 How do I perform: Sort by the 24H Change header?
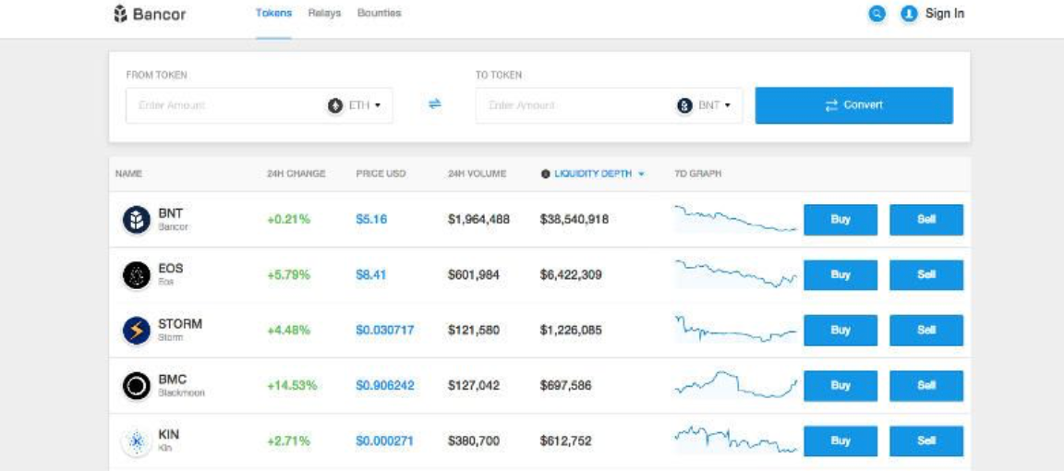(x=296, y=174)
